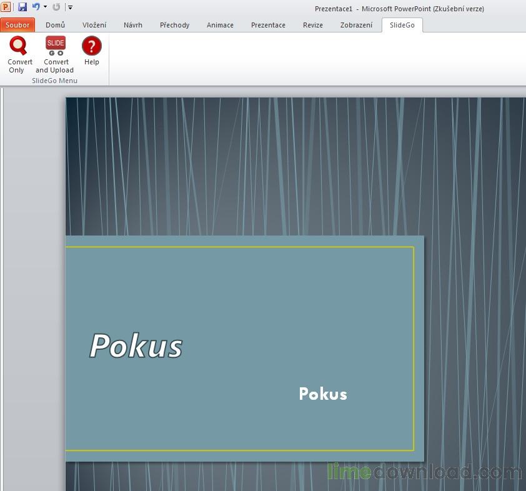
Task: Expand the Undo history dropdown arrow
Action: pos(45,7)
